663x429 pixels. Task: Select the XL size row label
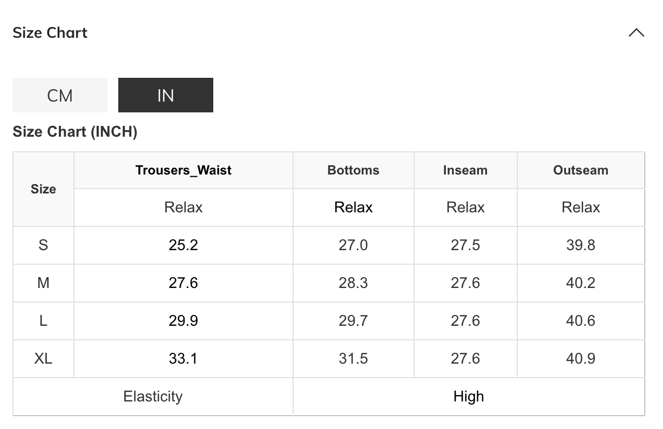point(43,359)
